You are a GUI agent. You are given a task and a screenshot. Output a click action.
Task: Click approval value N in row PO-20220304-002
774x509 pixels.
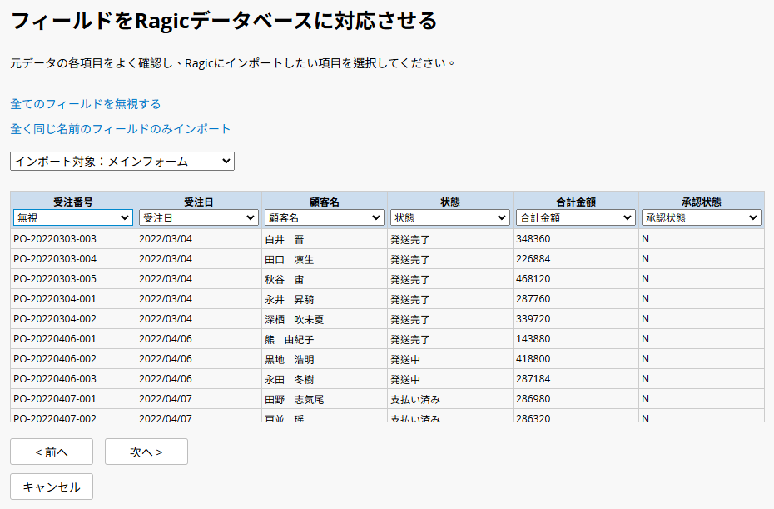(645, 319)
